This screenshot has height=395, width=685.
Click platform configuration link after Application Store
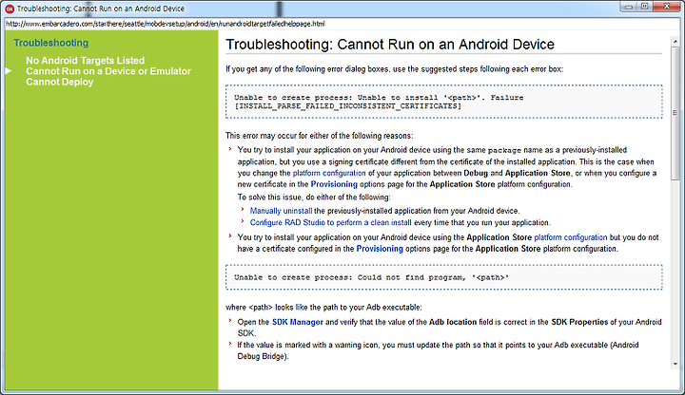[571, 237]
